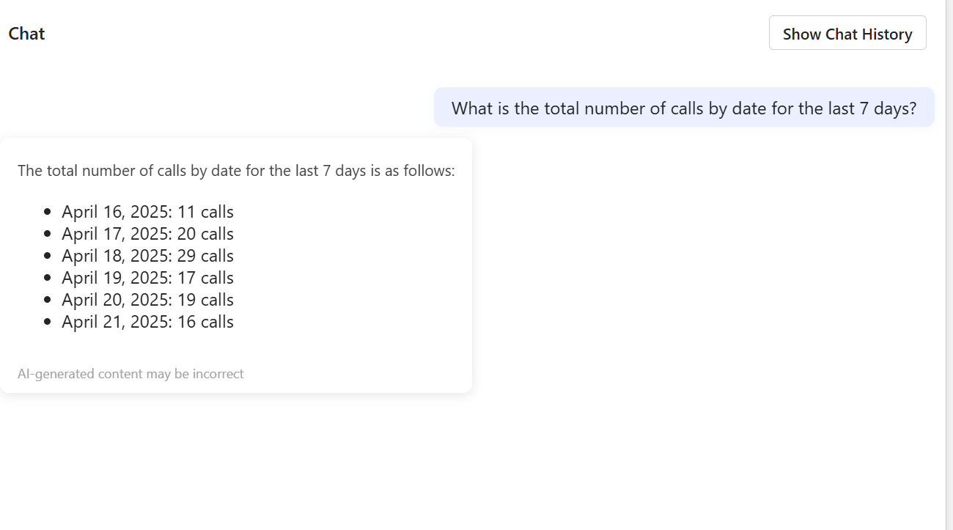Click the word "incorrect" in the disclaimer
The image size is (953, 530).
point(218,374)
